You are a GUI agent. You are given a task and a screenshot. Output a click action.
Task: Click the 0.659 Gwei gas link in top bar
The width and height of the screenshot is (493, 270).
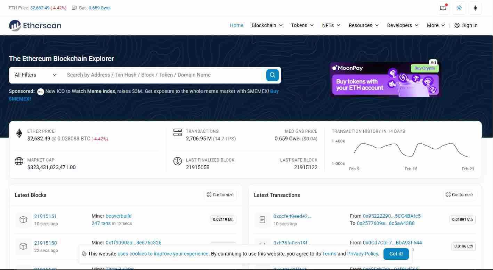tap(99, 8)
